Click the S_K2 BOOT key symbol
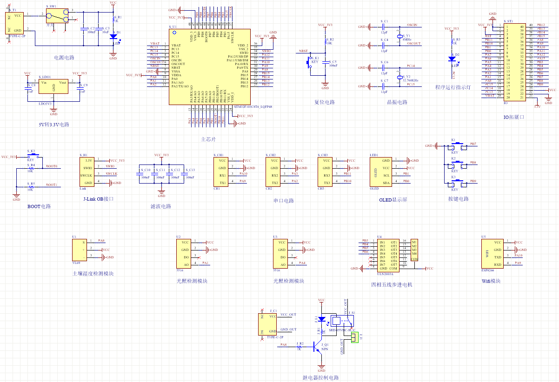Image resolution: width=559 pixels, height=382 pixels. (34, 156)
